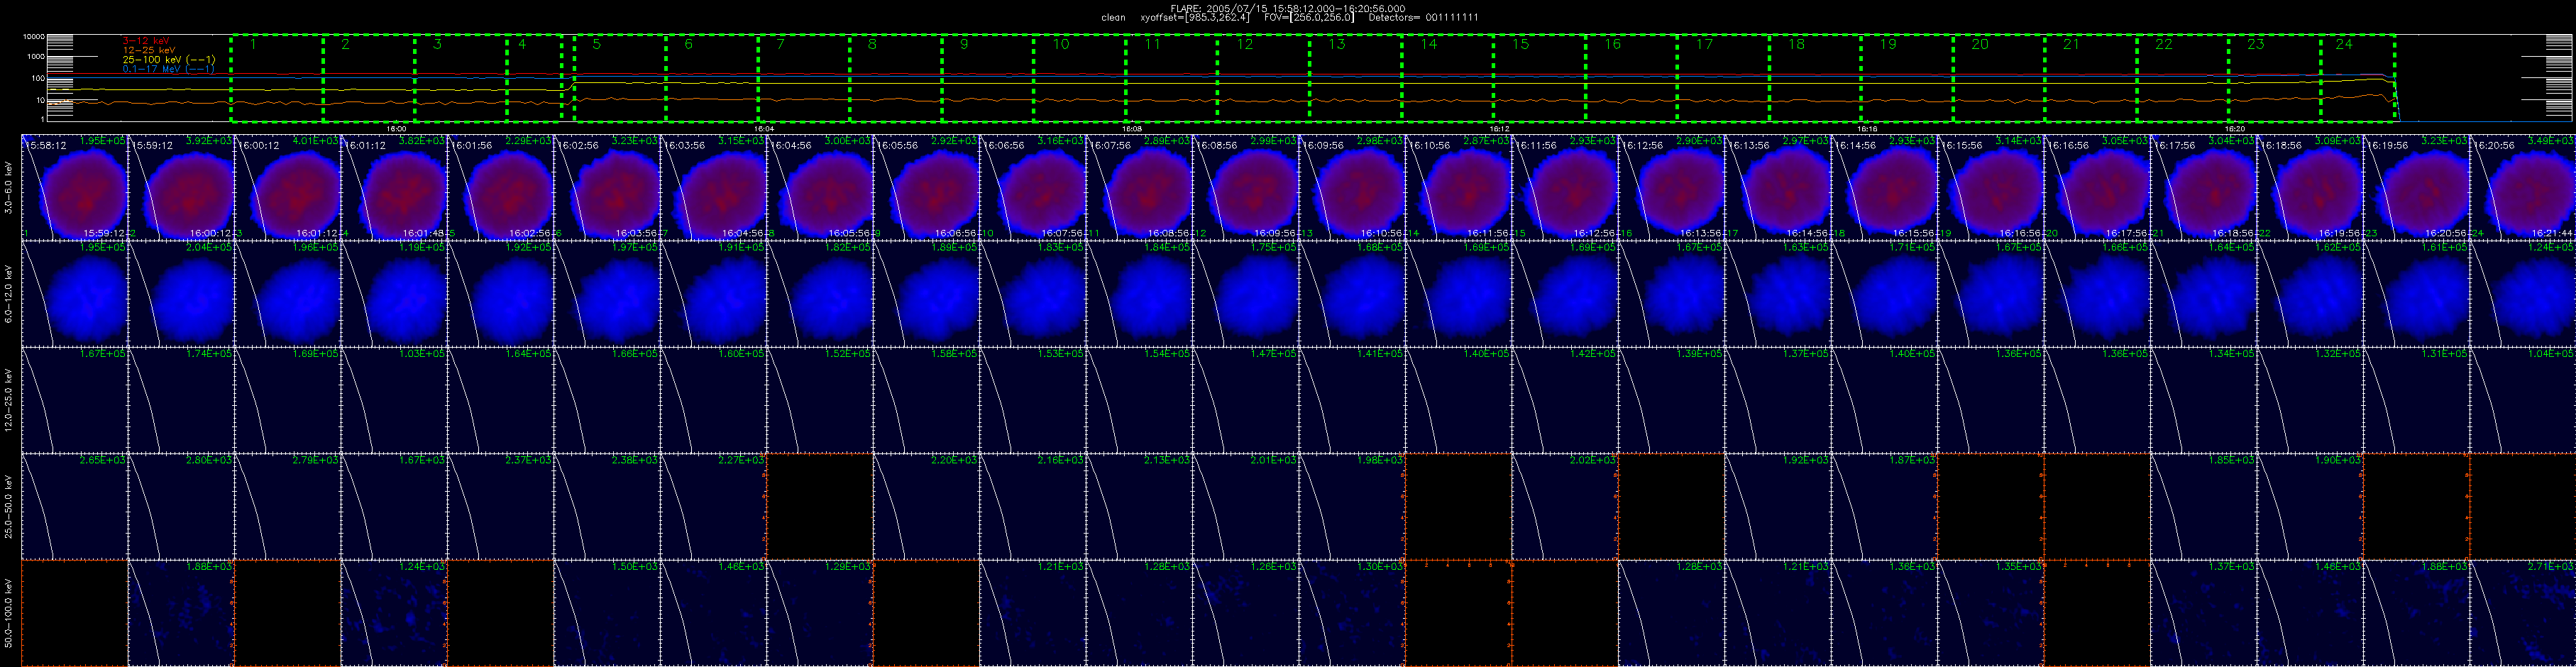
Task: Click the yellow '25-100 keV (--1)' legend entry
Action: coord(169,60)
